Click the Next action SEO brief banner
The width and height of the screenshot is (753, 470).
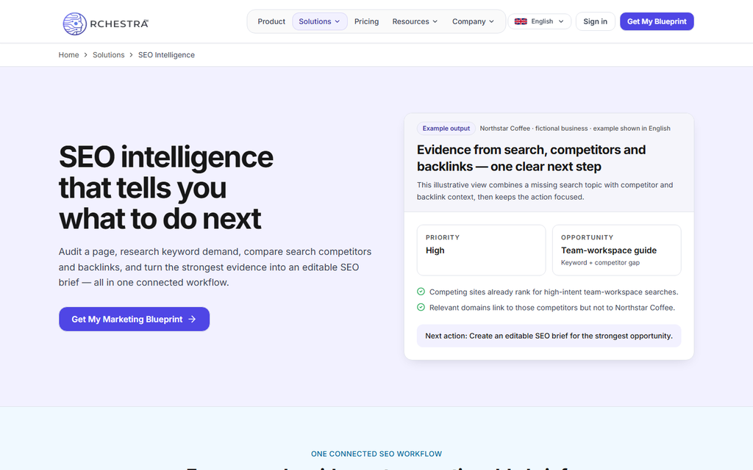point(549,336)
